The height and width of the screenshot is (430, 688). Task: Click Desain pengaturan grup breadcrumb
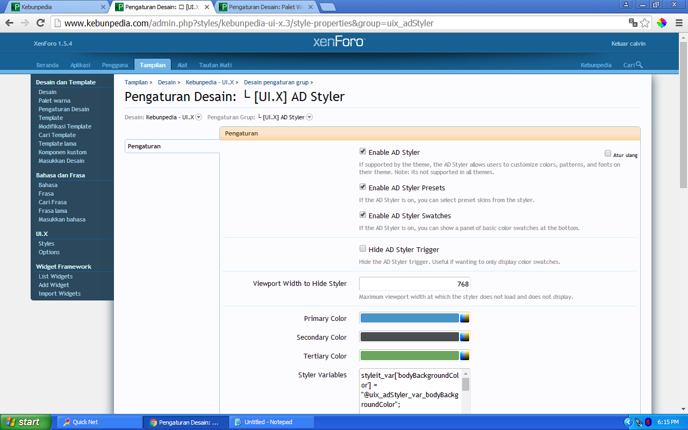point(276,82)
